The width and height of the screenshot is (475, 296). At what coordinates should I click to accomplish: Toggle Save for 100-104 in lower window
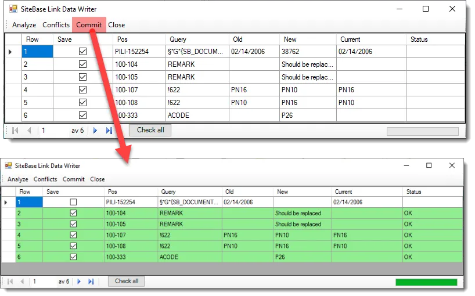point(73,213)
